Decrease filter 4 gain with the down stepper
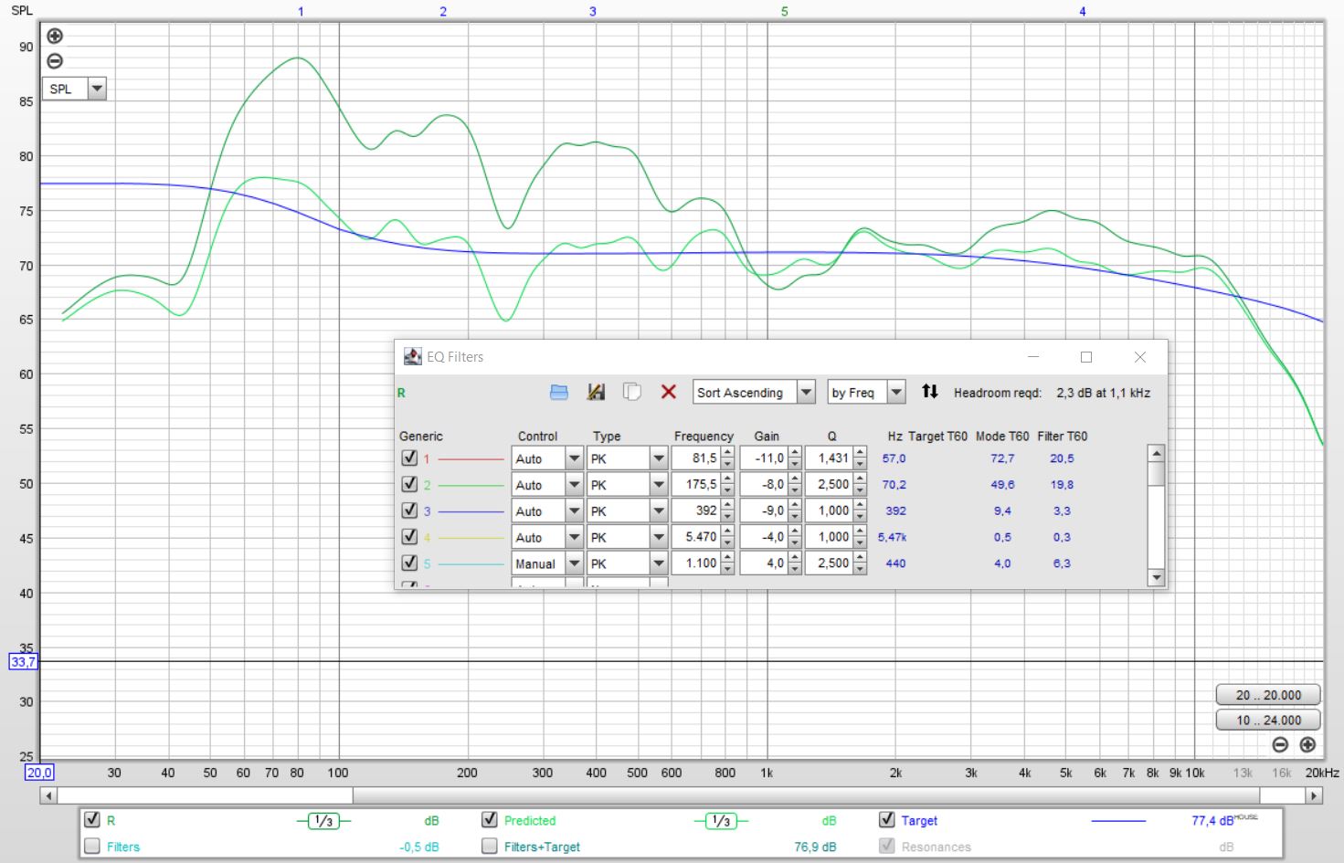 pos(795,543)
